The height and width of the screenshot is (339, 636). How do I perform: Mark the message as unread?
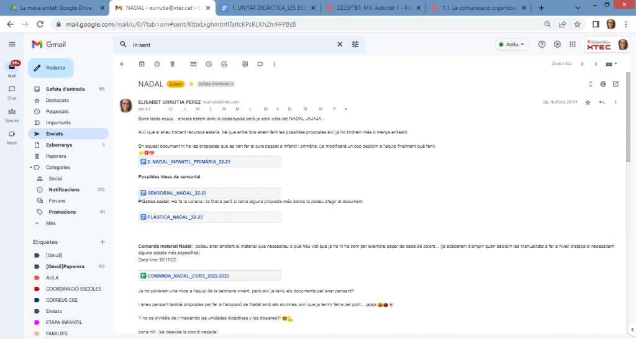pyautogui.click(x=193, y=64)
